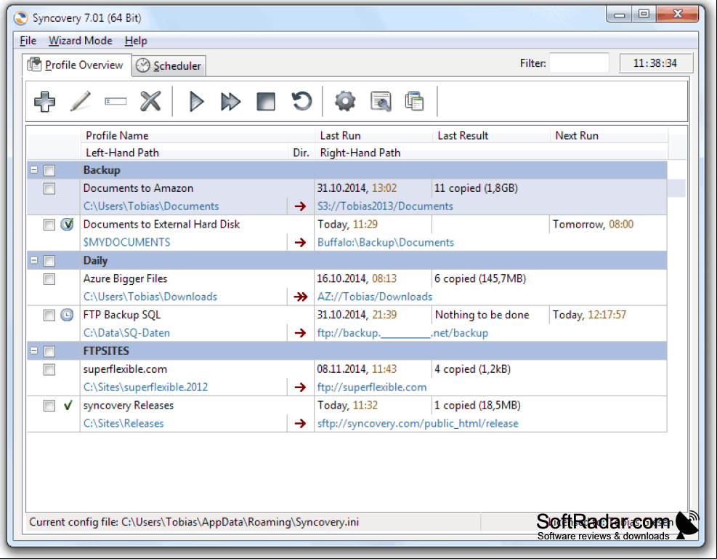717x559 pixels.
Task: Check the Azure Bigger Files checkbox
Action: (49, 279)
